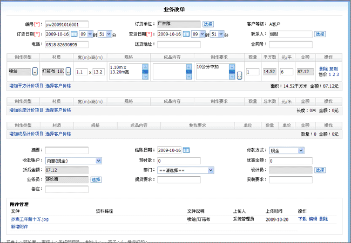
Task: Focus the 交货日期 date field
Action: pos(170,34)
